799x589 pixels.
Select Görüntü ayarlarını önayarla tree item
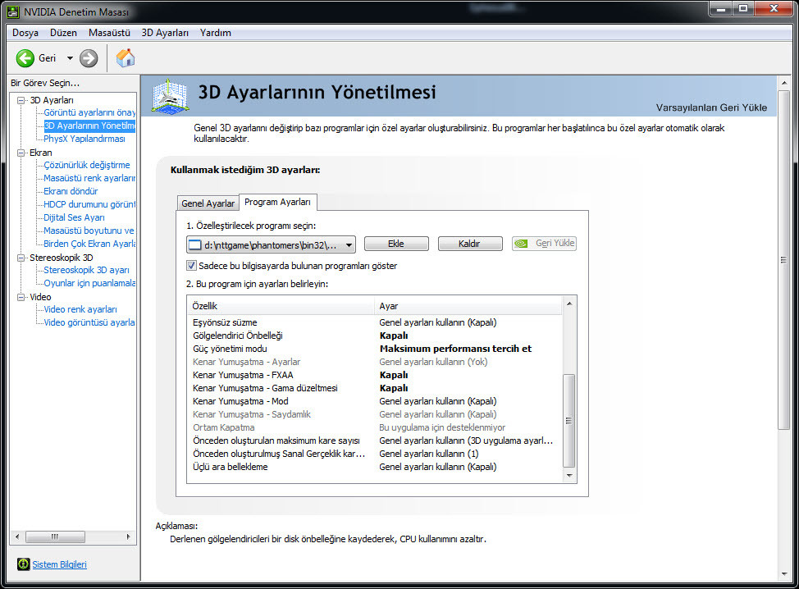[x=89, y=112]
